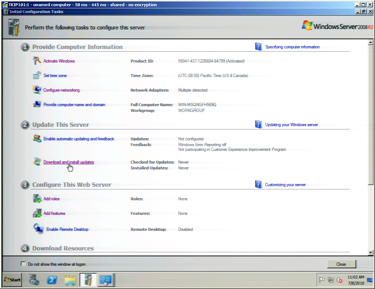
Task: Click help icon beside Customizing your server
Action: click(258, 184)
